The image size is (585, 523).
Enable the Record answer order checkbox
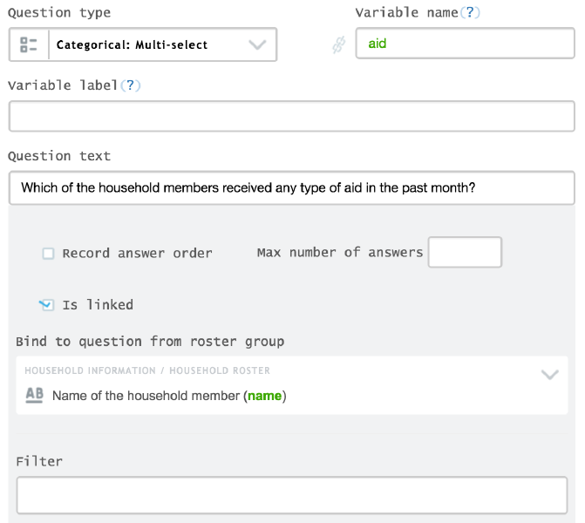pos(49,254)
